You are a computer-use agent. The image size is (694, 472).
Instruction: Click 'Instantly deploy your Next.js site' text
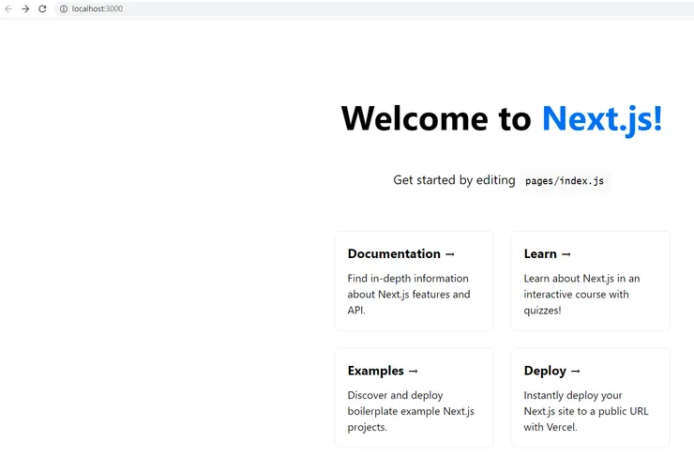point(573,403)
